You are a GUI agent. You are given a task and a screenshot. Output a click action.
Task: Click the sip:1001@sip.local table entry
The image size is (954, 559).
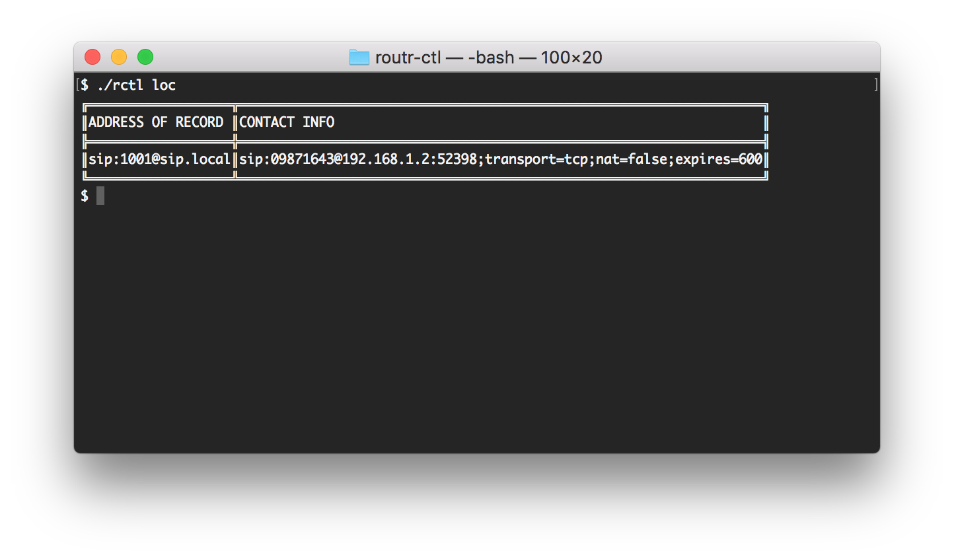click(159, 159)
